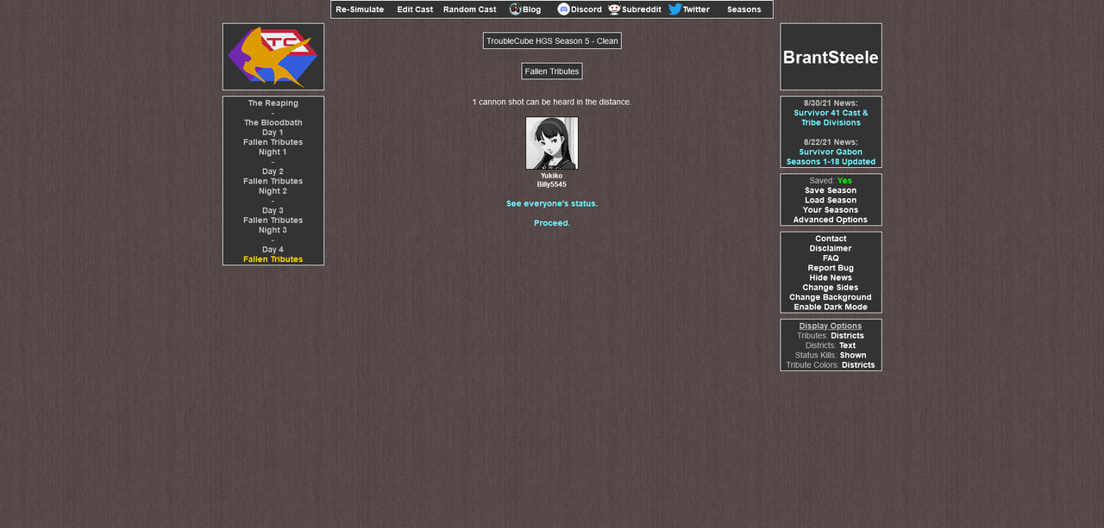Enable Dark Mode
Viewport: 1104px width, 528px height.
(x=831, y=307)
